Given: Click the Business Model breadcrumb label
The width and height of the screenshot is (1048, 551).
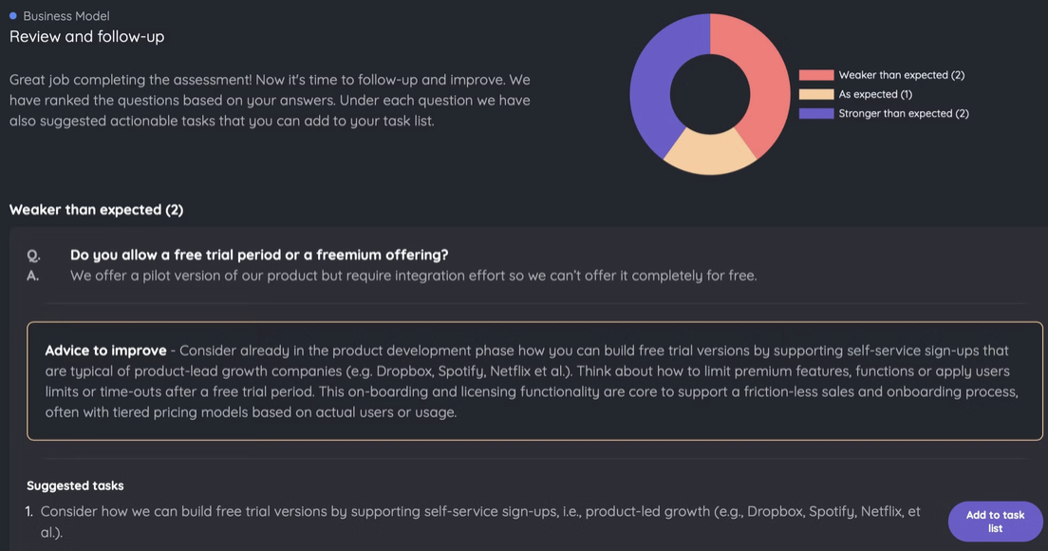Looking at the screenshot, I should (x=66, y=16).
